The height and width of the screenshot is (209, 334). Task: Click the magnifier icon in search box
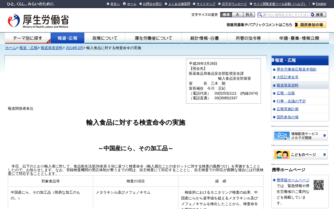click(260, 15)
